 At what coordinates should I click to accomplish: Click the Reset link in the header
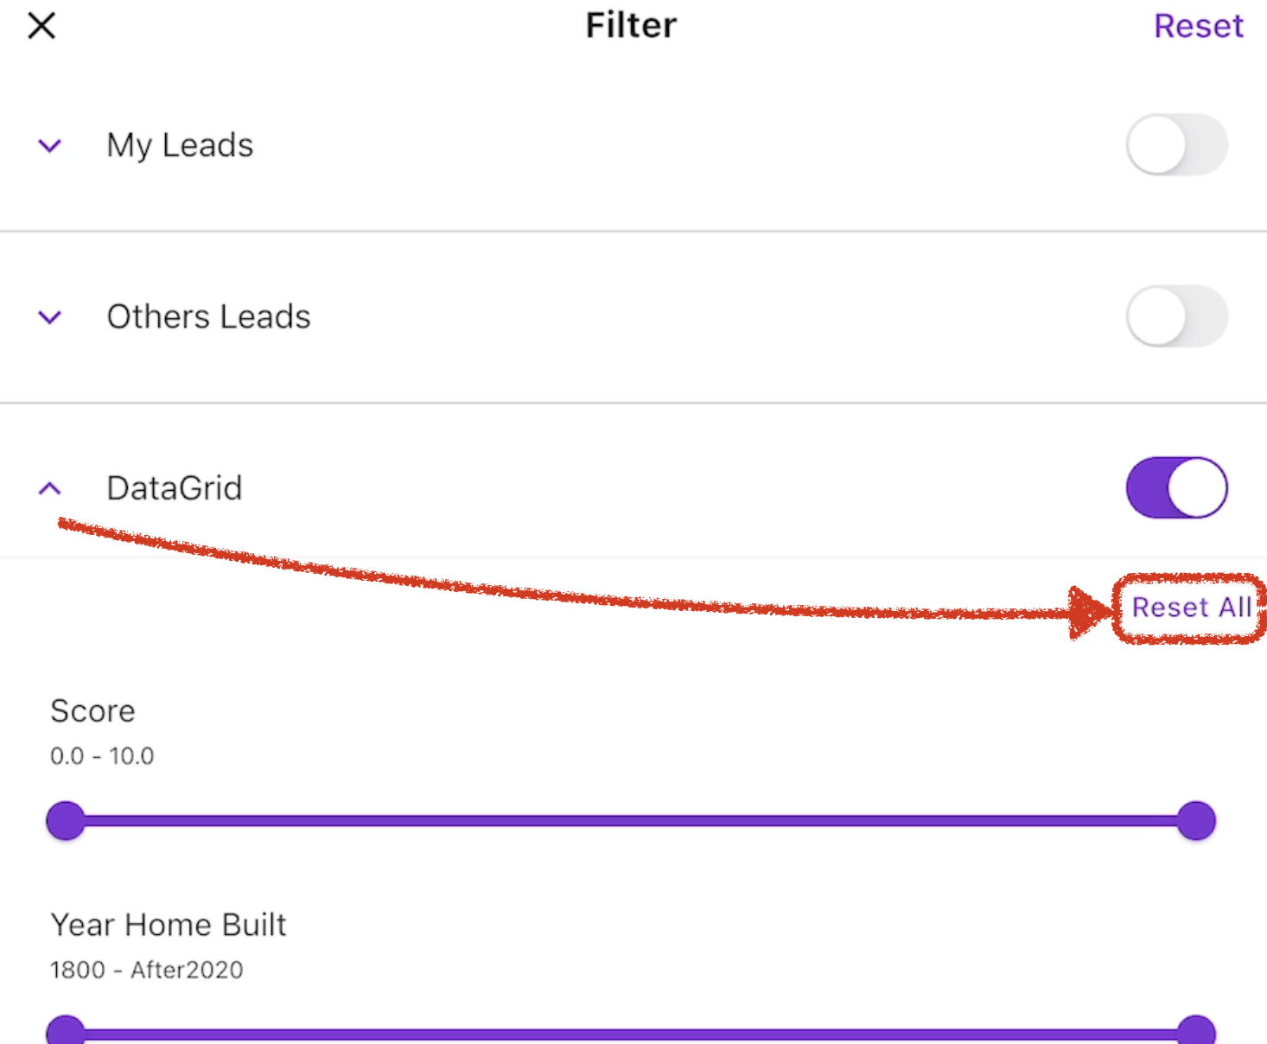[x=1198, y=26]
